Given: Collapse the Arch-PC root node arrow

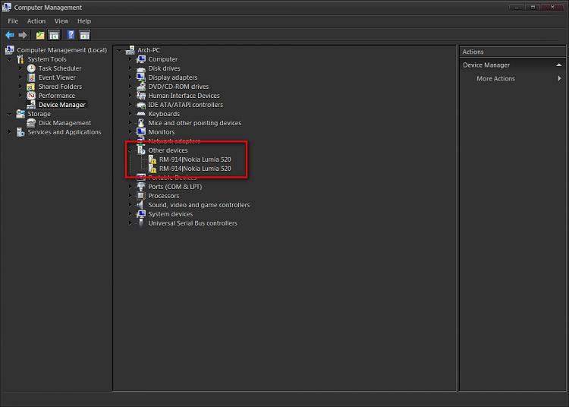Looking at the screenshot, I should [119, 50].
